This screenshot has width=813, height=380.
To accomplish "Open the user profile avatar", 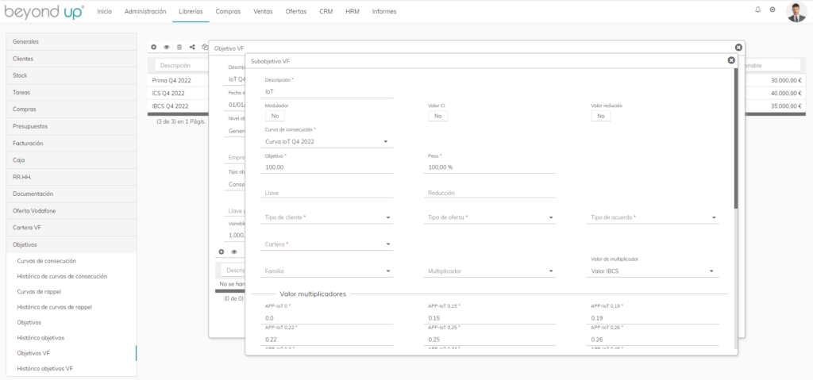I will point(796,11).
